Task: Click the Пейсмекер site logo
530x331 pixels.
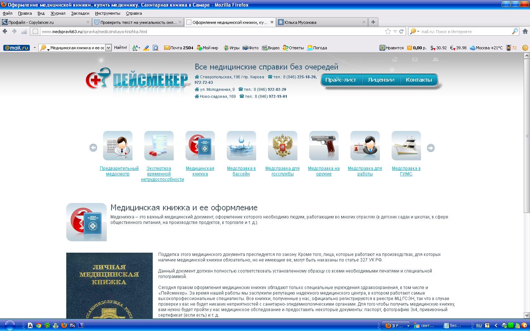Action: 137,79
